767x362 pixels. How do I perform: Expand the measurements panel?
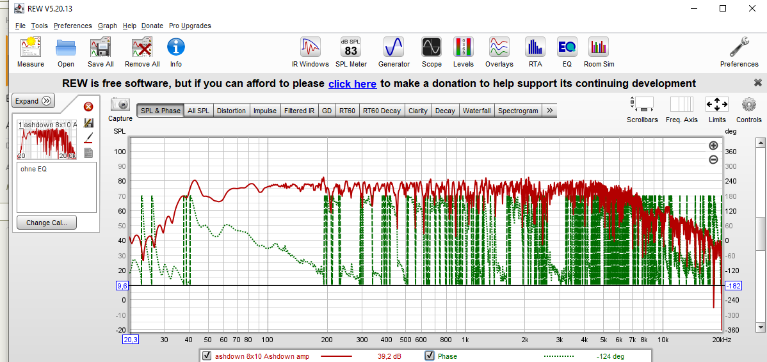point(33,101)
